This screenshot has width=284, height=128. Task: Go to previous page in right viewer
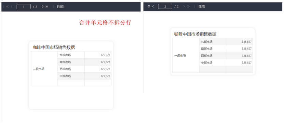click(x=153, y=6)
